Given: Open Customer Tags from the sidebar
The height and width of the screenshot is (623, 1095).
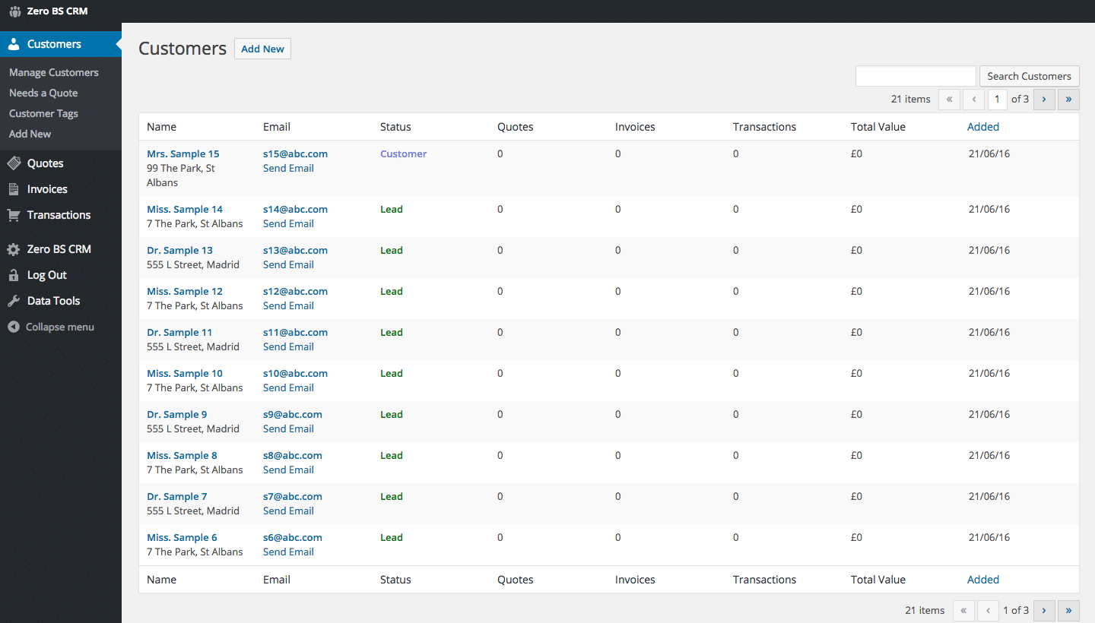Looking at the screenshot, I should [x=43, y=113].
